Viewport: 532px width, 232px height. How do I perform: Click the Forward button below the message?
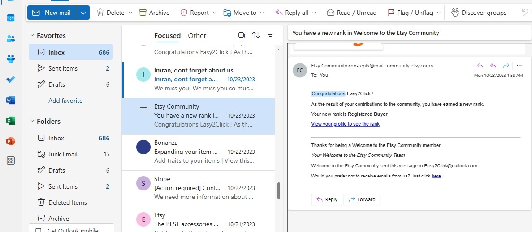362,199
